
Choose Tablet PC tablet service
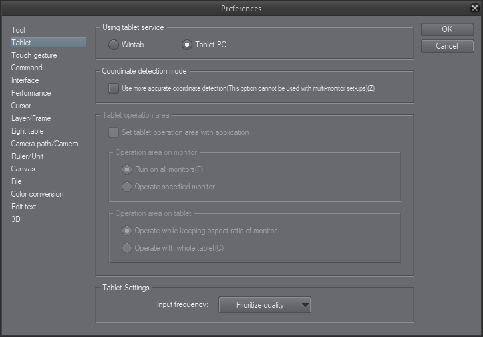pyautogui.click(x=187, y=45)
